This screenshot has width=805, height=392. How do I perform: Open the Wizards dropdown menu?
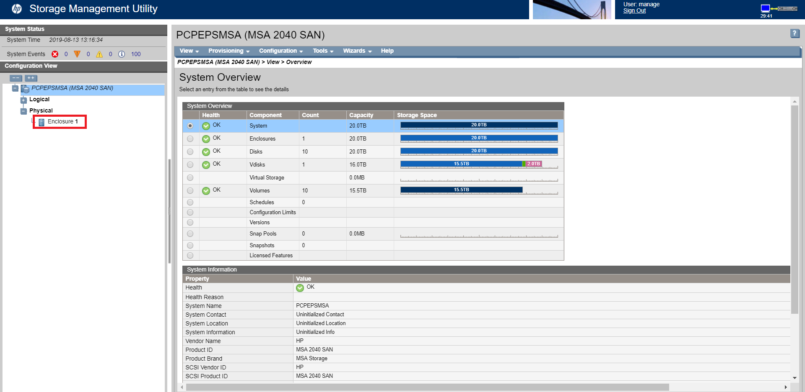[357, 51]
